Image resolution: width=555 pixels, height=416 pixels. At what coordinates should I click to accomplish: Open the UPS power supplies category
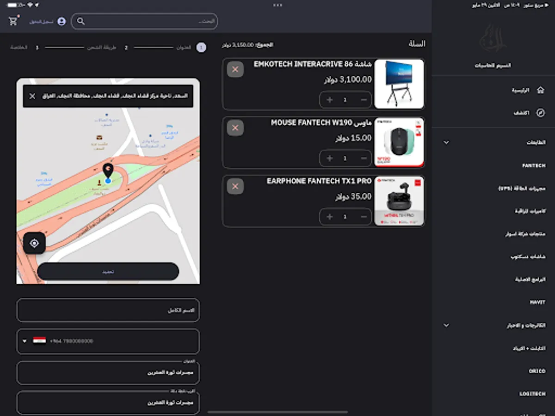[x=522, y=189]
